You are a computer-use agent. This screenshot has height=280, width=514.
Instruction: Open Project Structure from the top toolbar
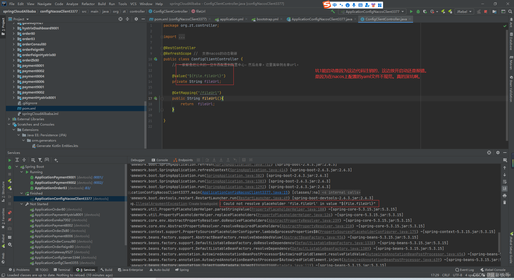tap(494, 11)
